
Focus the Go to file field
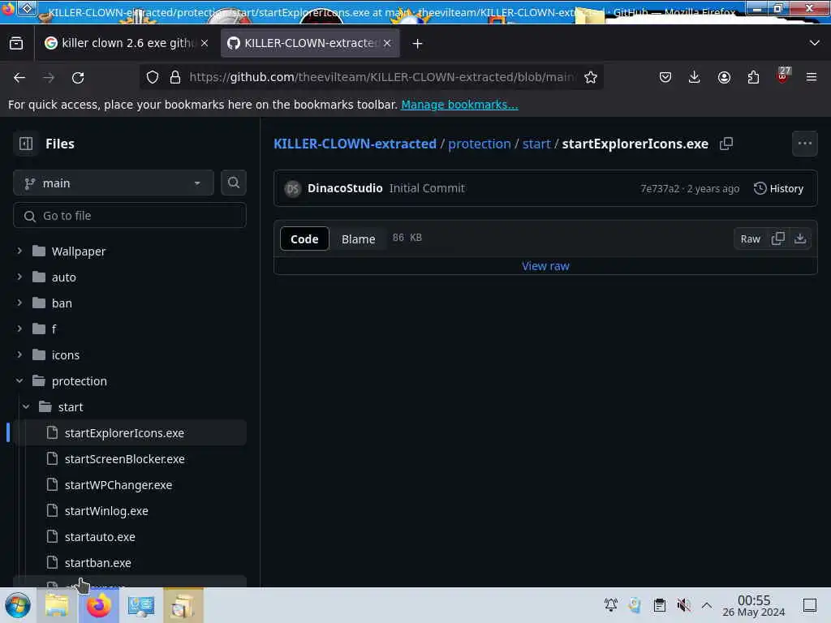130,216
